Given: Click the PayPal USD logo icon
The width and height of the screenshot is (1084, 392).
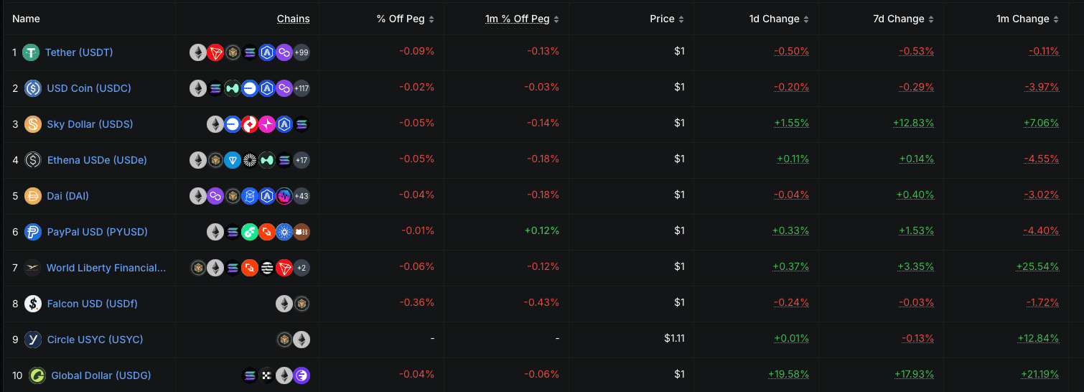Looking at the screenshot, I should (x=33, y=232).
